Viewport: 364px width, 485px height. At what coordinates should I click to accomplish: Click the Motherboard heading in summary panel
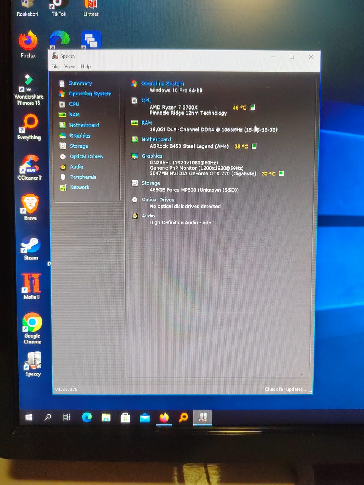pos(156,139)
